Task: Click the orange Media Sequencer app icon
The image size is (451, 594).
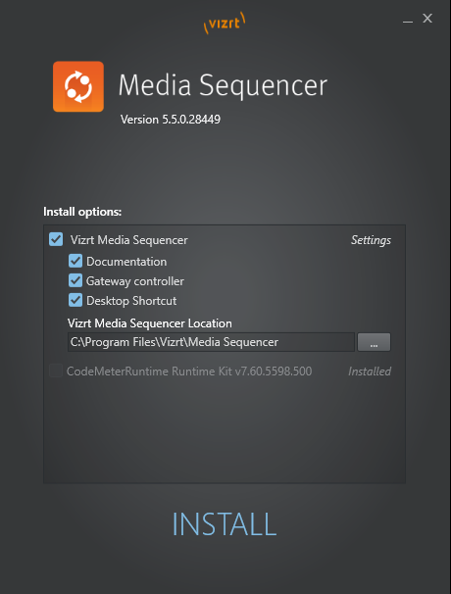Action: tap(78, 86)
